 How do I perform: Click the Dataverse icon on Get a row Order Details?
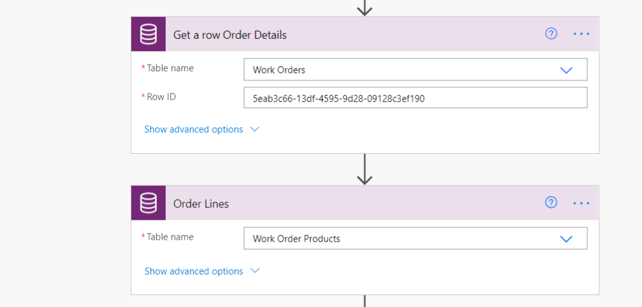(x=148, y=35)
